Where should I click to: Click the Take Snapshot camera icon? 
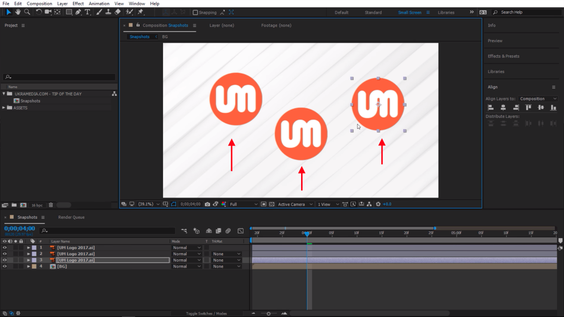pyautogui.click(x=207, y=204)
